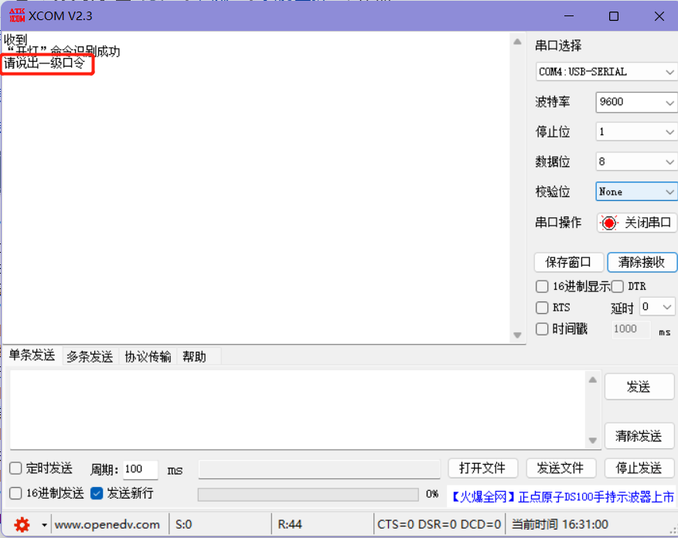Click the S:0 sent counter in the status bar

click(x=184, y=525)
